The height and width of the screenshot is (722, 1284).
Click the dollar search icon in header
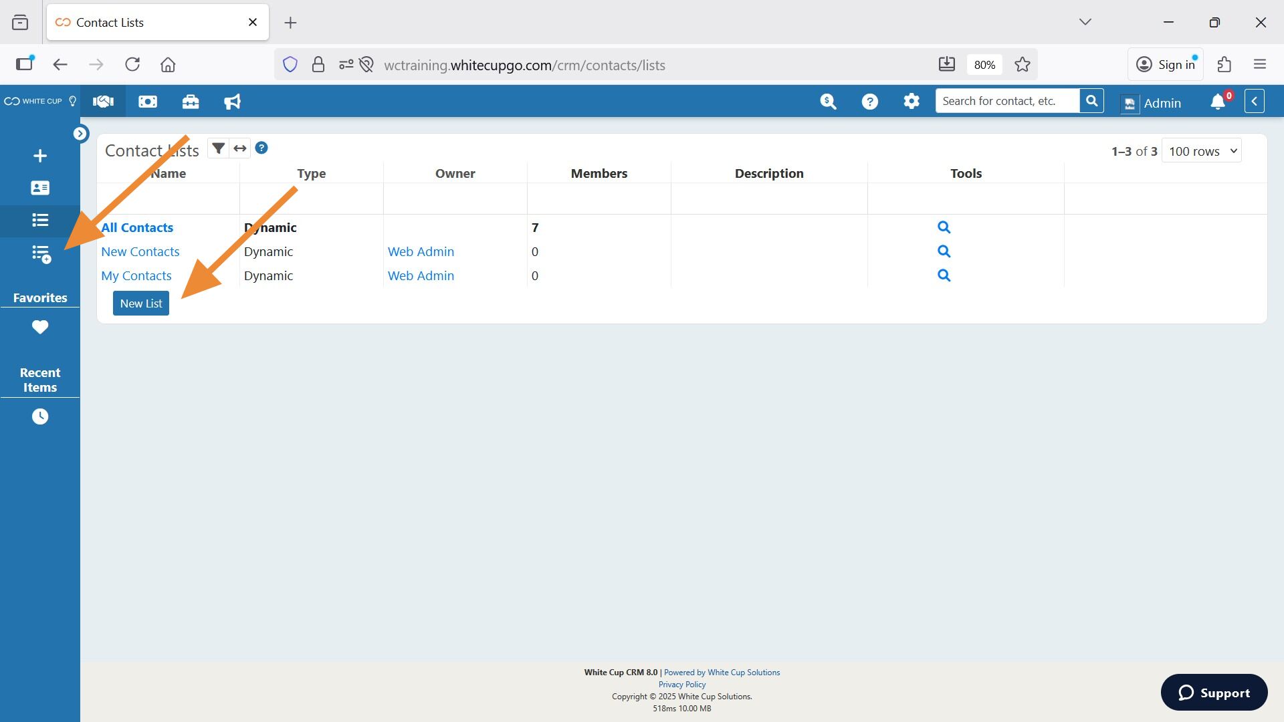pyautogui.click(x=828, y=102)
